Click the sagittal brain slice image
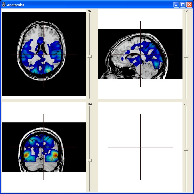Screen dimensions: 194x194 click(x=140, y=54)
